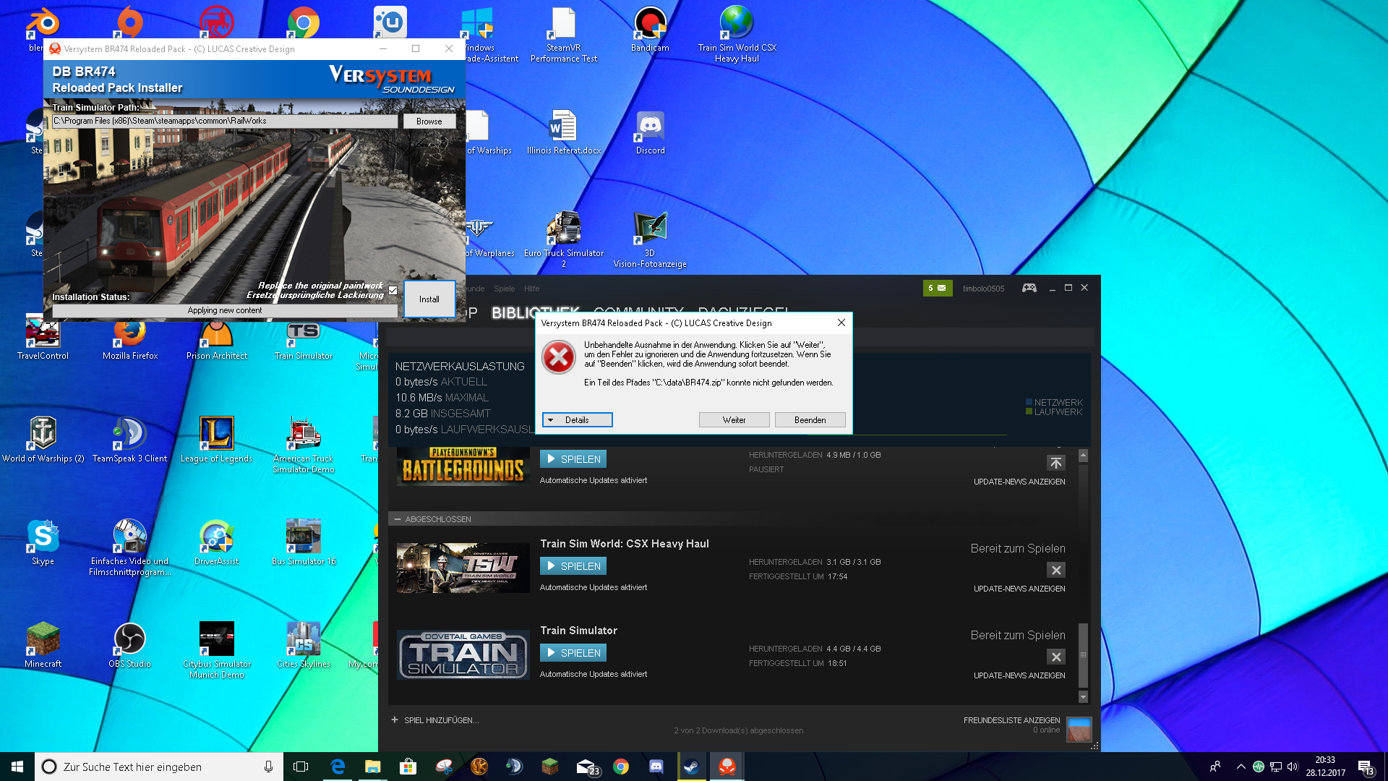Uncheck Replace the original paintwork checkbox
Screen dimensions: 1388x781
(x=393, y=290)
